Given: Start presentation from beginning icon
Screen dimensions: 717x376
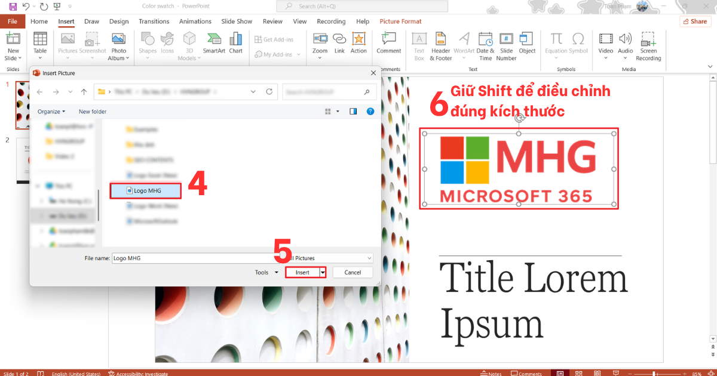Looking at the screenshot, I should (57, 7).
